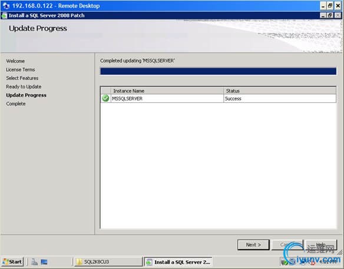Select the Complete step

click(16, 103)
